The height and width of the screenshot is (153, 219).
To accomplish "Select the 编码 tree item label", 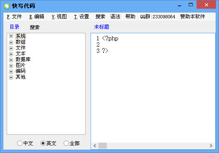I will click(20, 71).
